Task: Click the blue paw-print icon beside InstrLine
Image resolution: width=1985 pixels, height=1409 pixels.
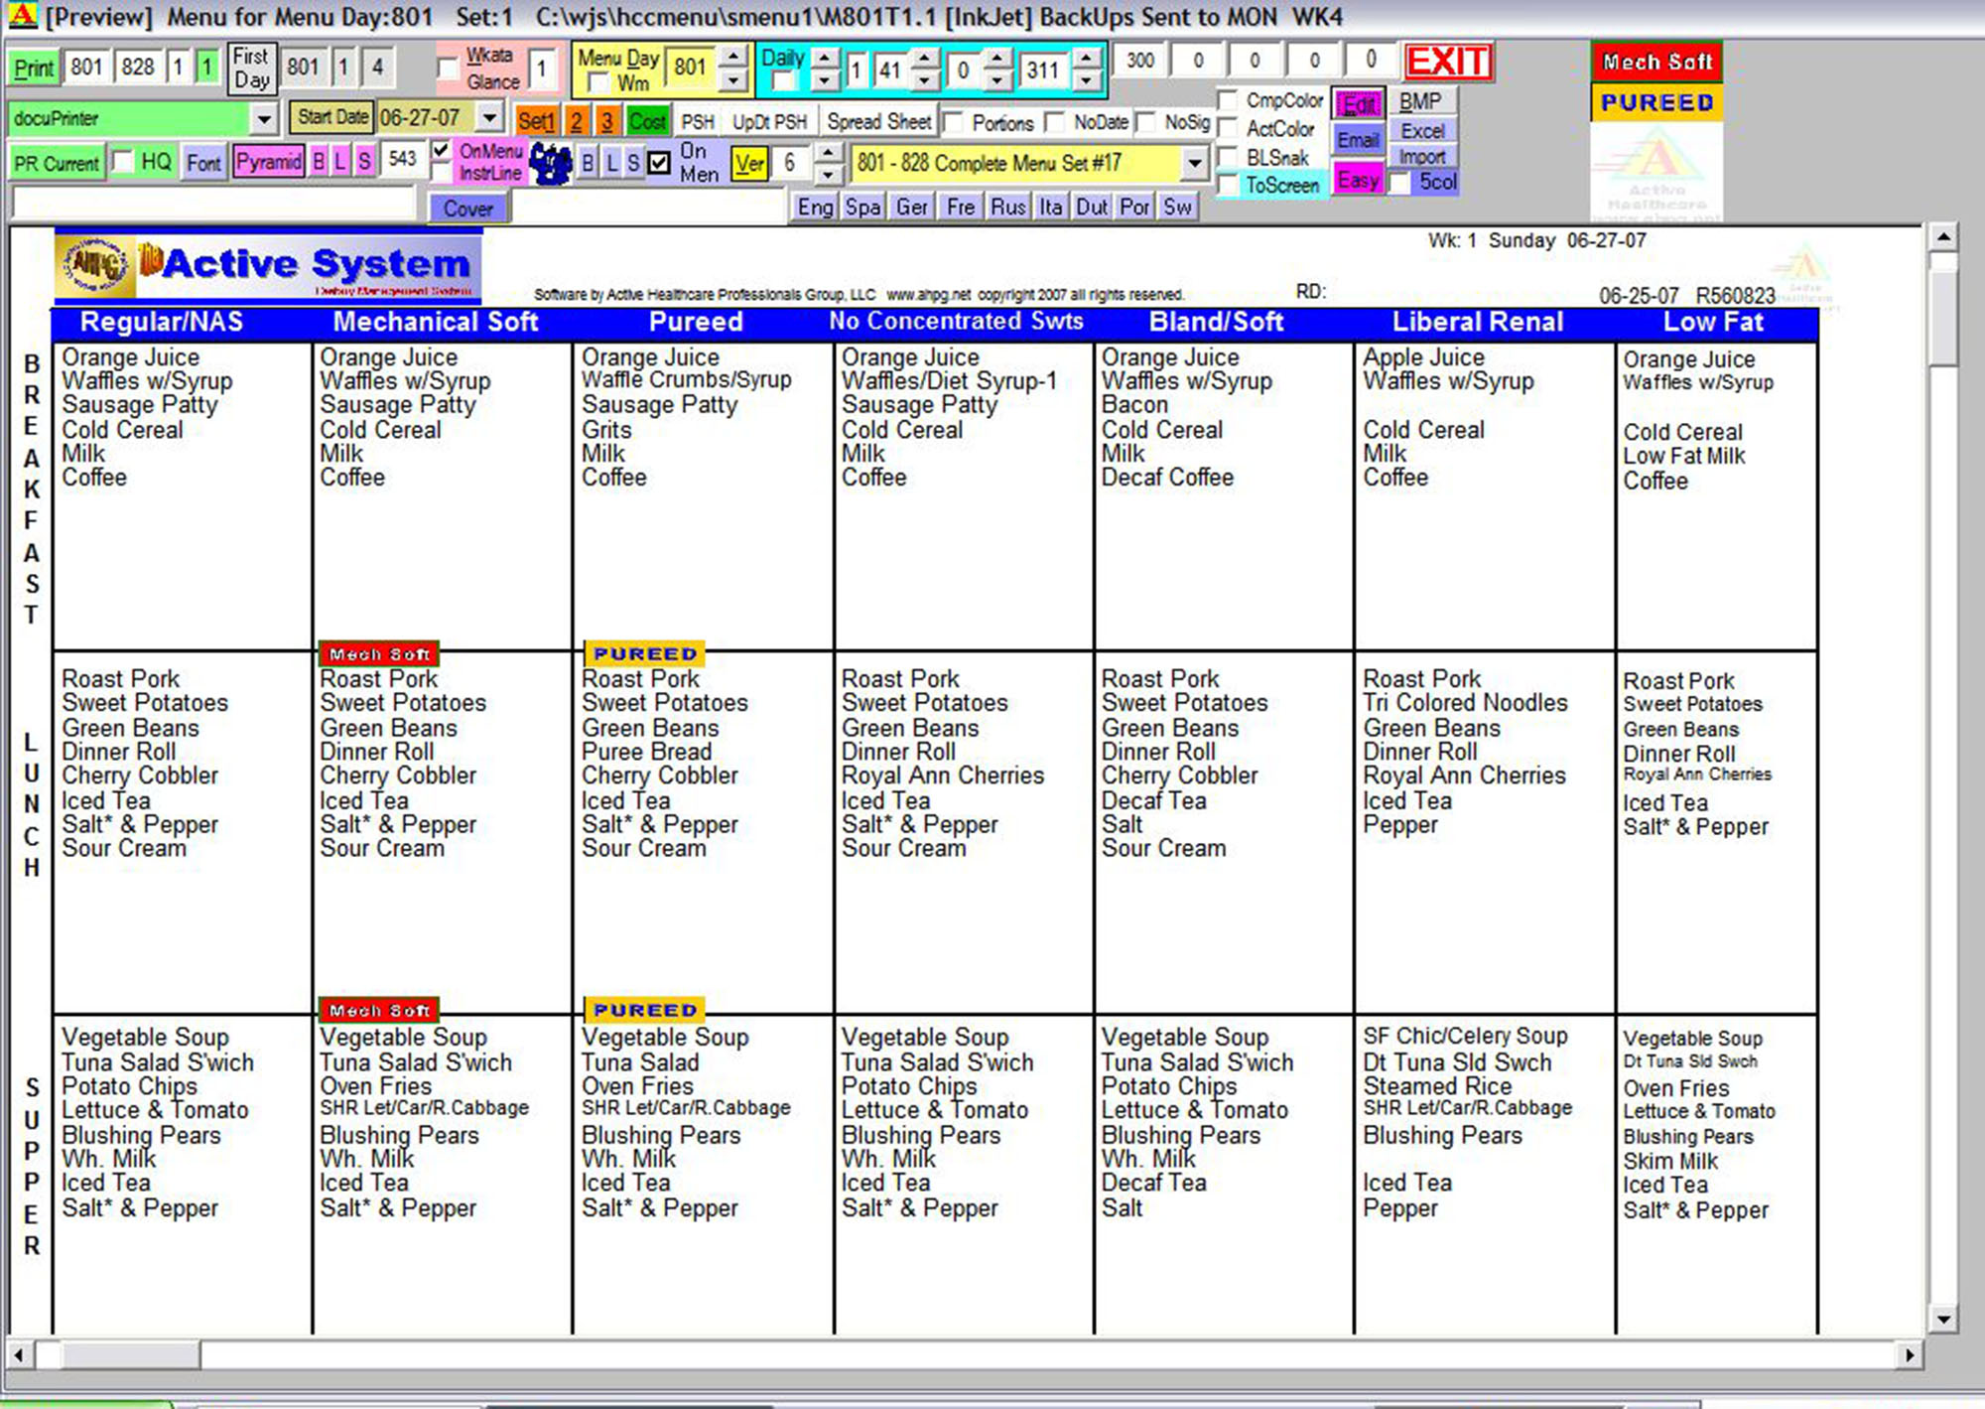Action: (551, 164)
